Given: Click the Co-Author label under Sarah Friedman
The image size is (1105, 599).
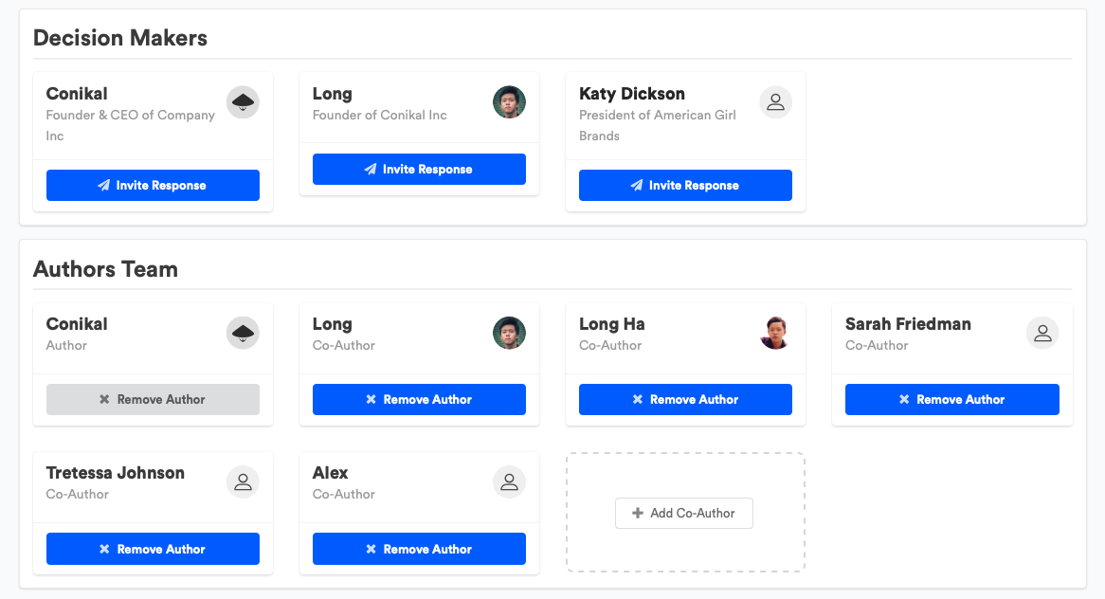Looking at the screenshot, I should point(877,345).
